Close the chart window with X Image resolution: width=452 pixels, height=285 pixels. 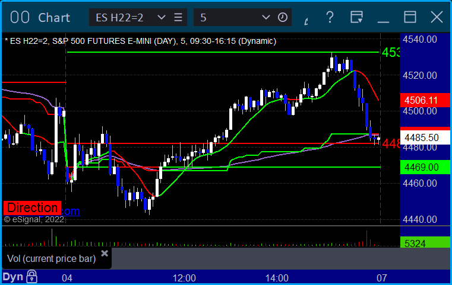[437, 17]
